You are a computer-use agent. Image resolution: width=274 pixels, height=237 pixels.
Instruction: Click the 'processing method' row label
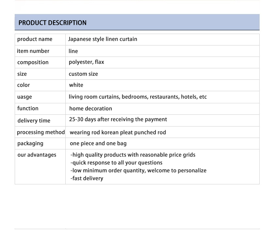(x=41, y=132)
